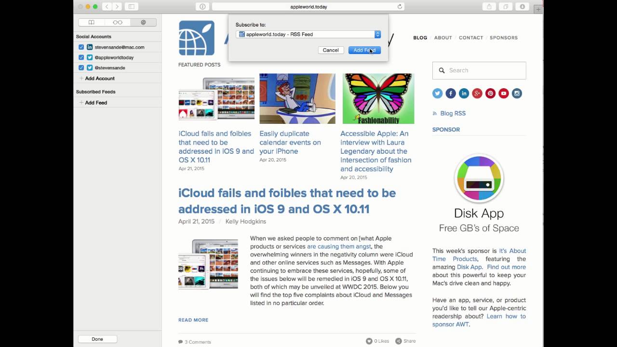This screenshot has width=617, height=347.
Task: Uncheck the @stevensande Twitter account
Action: point(81,67)
